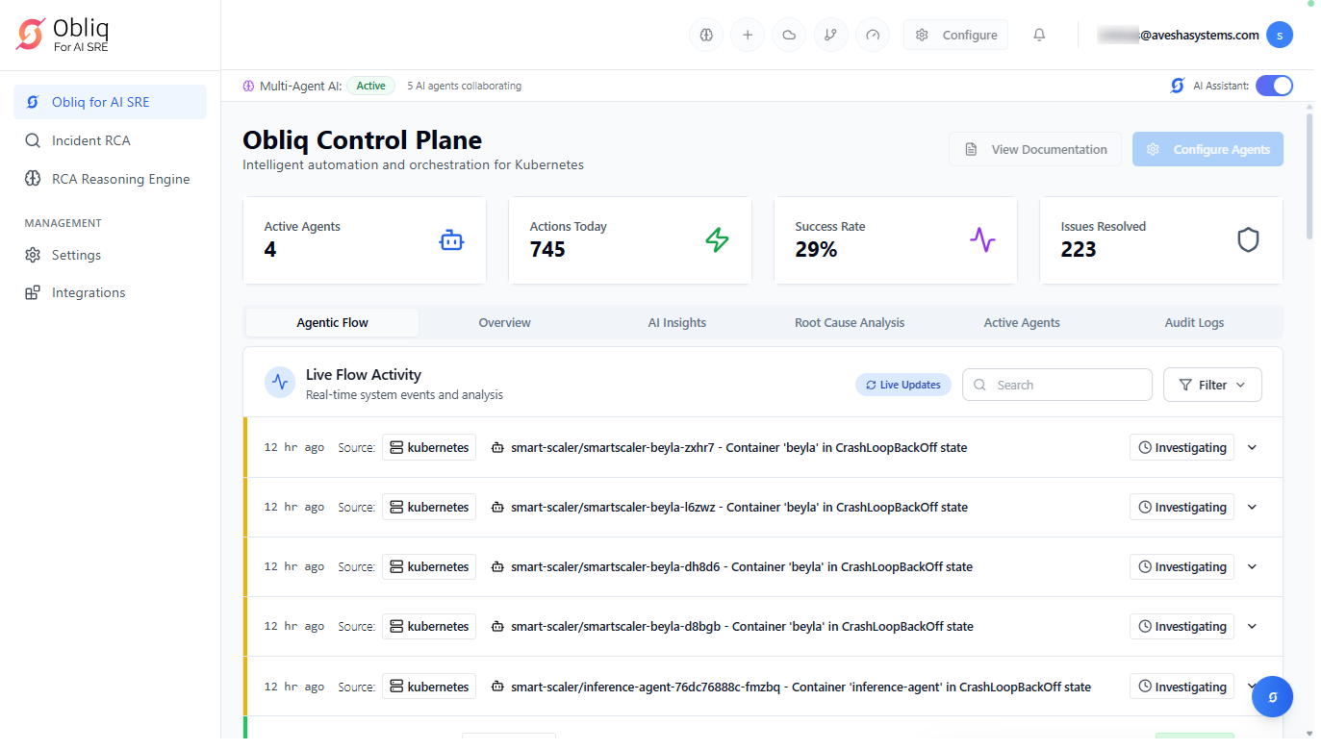Click the gauge speedometer icon in header

pyautogui.click(x=873, y=35)
